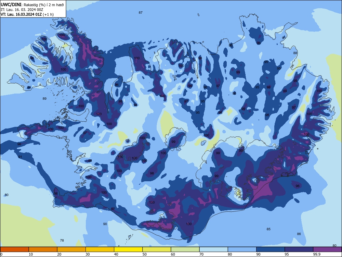The image size is (342, 257).
Task: Select the indigo 95–99.9 legend swatch
Action: 299,249
